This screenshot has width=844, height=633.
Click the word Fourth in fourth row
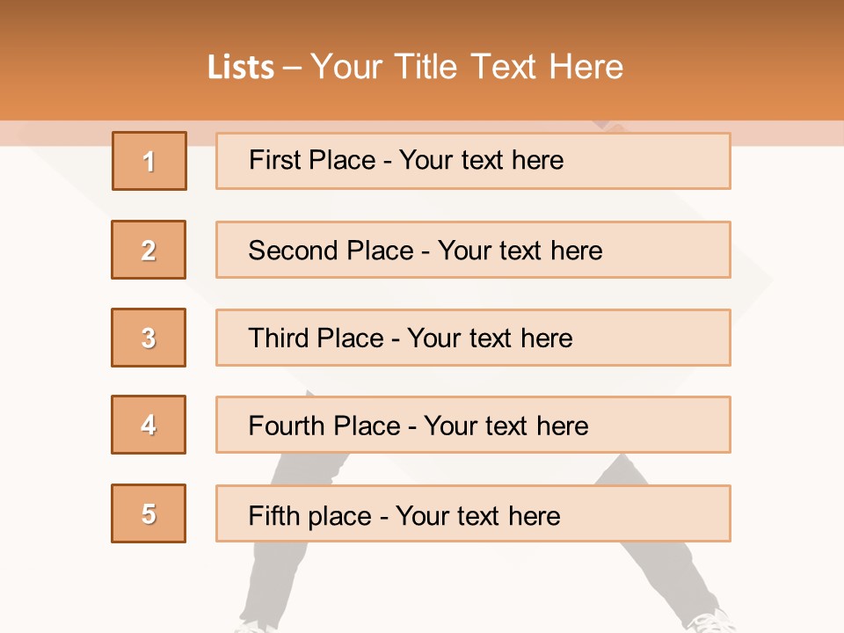(x=286, y=426)
